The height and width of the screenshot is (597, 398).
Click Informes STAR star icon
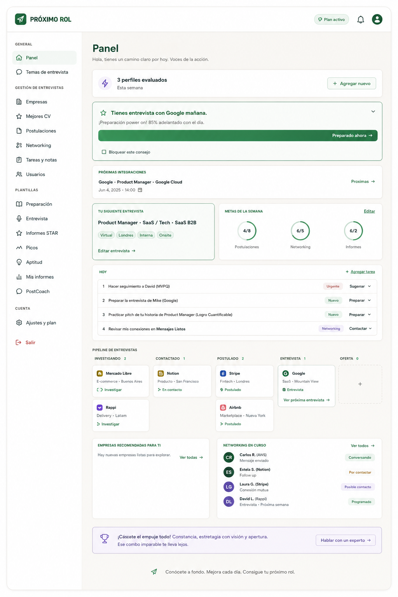19,233
